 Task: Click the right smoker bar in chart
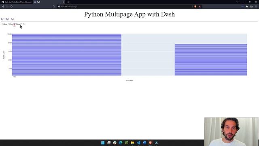(211, 60)
